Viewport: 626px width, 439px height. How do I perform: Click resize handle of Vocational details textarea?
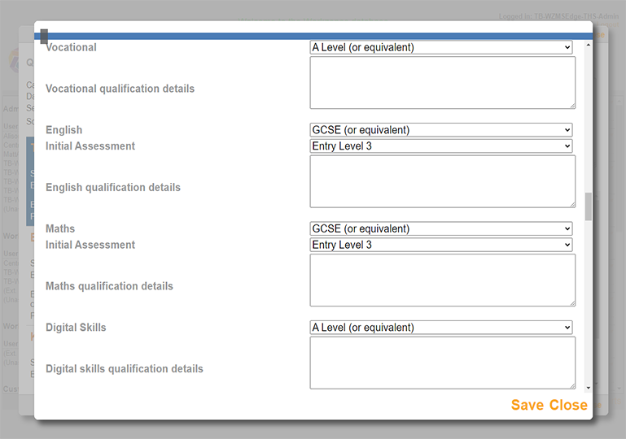(x=572, y=106)
